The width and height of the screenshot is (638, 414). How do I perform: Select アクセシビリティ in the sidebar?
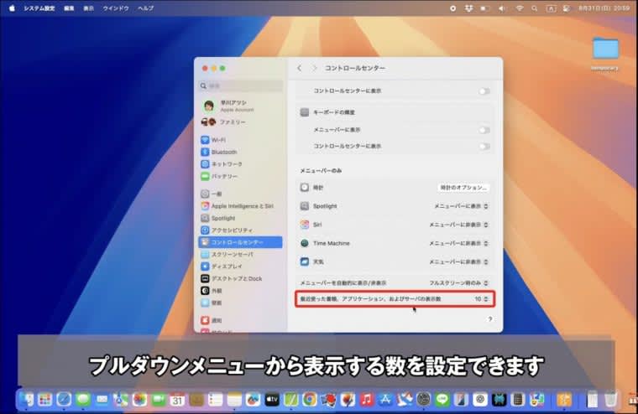(x=231, y=230)
